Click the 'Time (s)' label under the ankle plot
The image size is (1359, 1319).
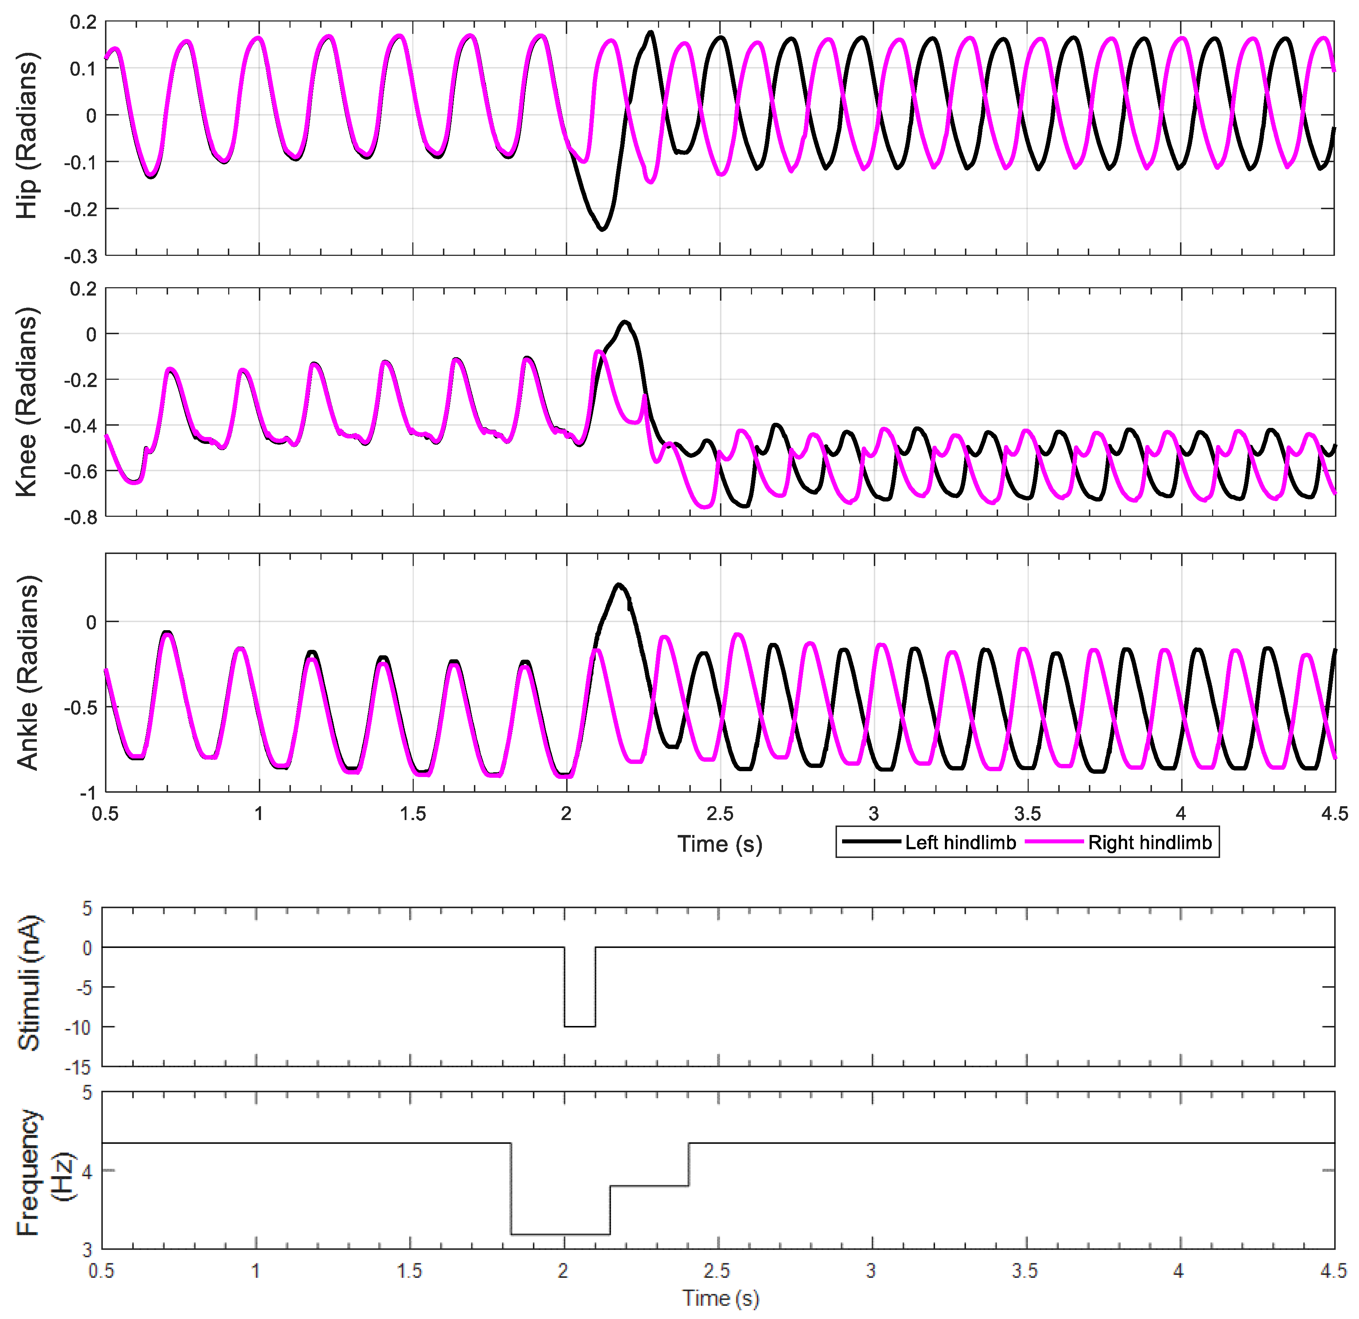click(x=720, y=844)
